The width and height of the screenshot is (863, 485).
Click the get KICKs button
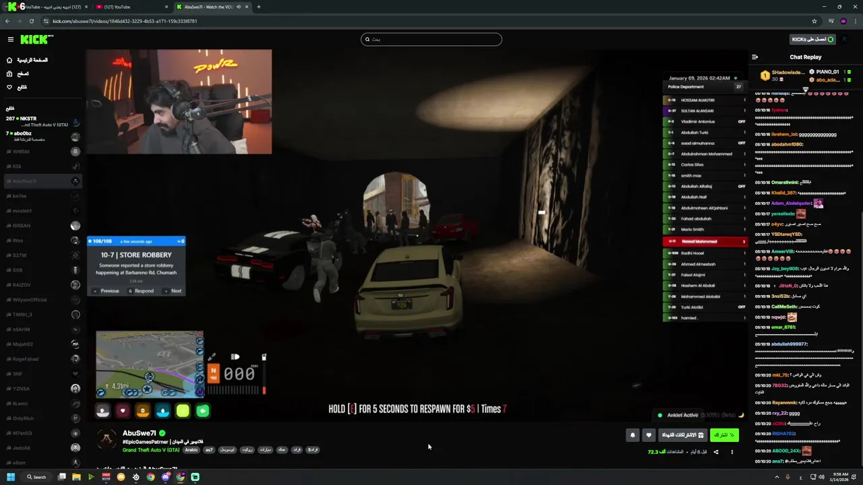[812, 39]
